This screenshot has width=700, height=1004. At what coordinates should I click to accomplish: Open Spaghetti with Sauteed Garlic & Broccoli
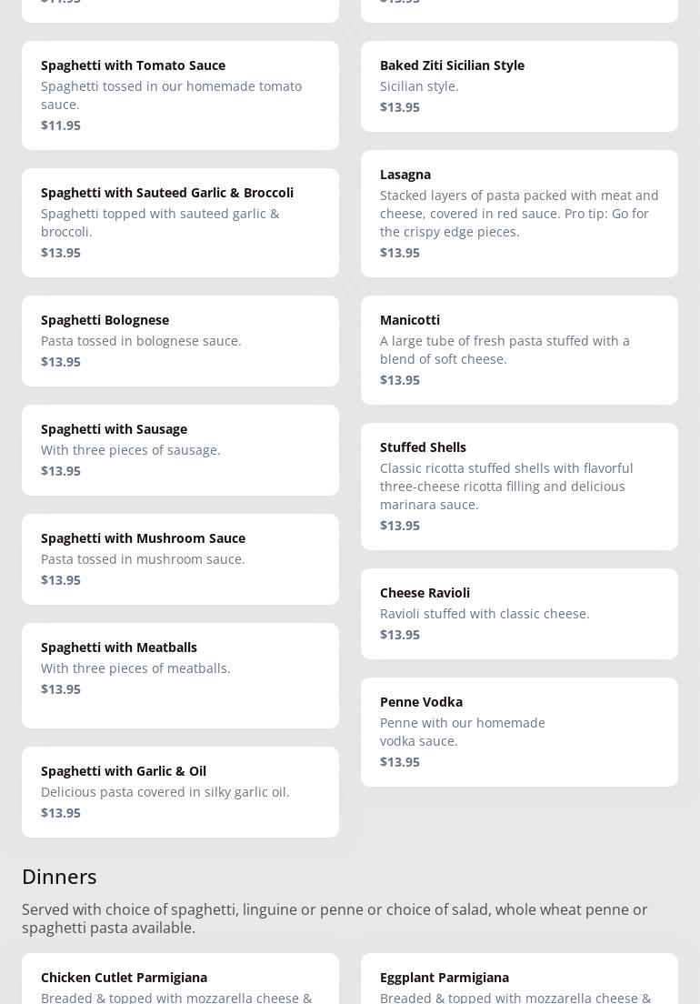point(180,222)
